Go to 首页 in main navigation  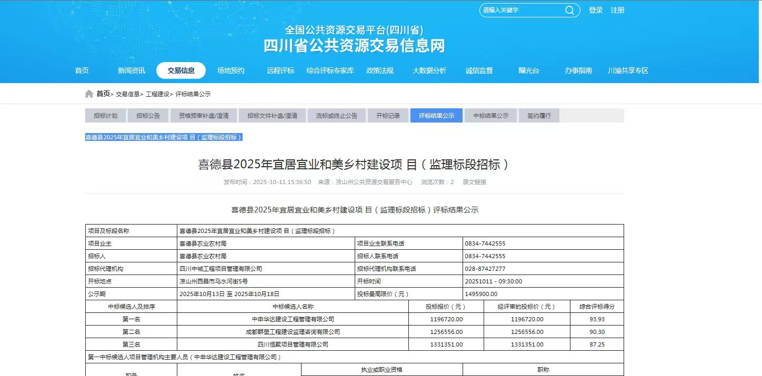click(82, 70)
